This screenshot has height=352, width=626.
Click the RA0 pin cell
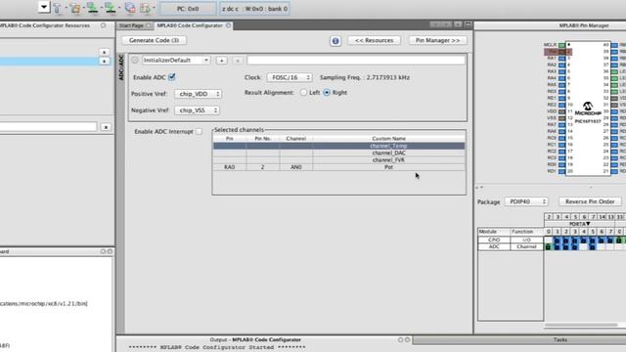[x=230, y=167]
